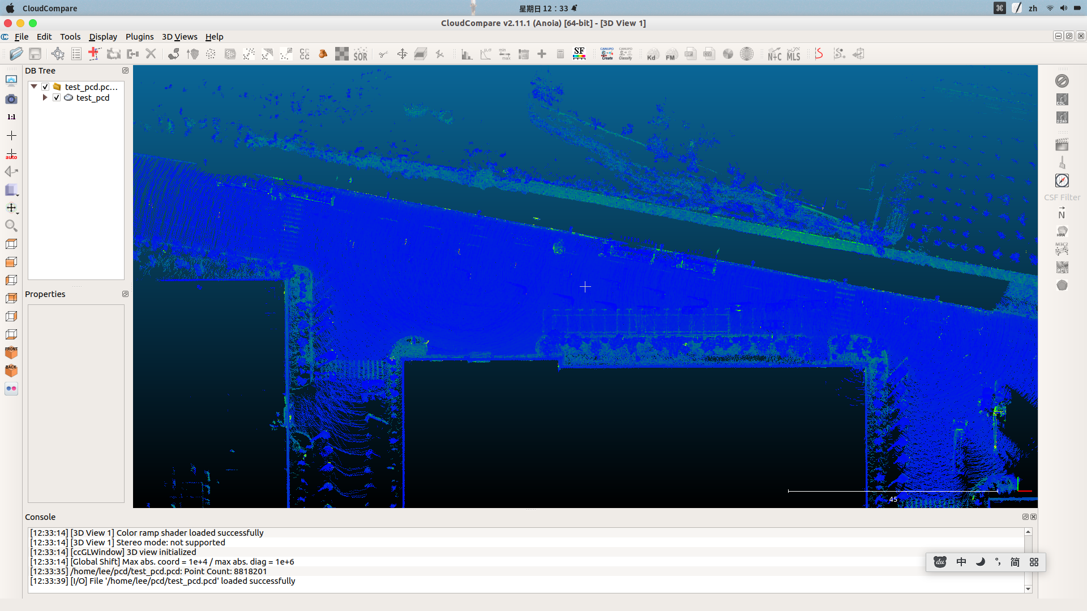
Task: Click console scrollbar down arrow
Action: point(1028,589)
